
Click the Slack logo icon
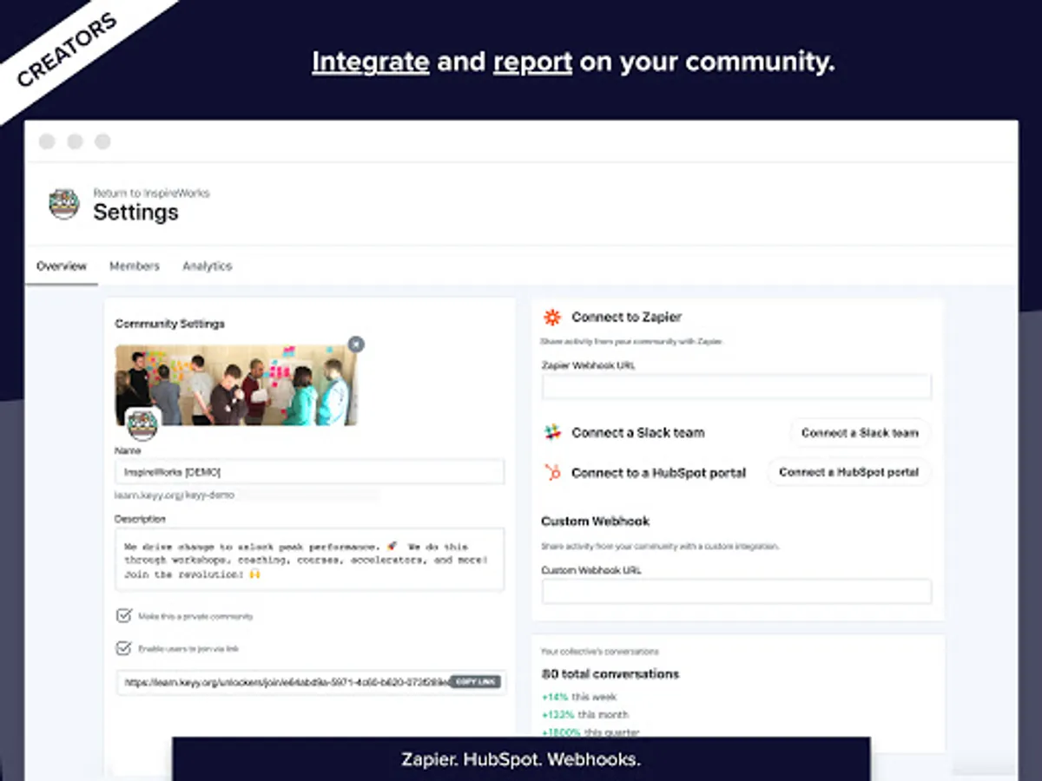[x=552, y=432]
